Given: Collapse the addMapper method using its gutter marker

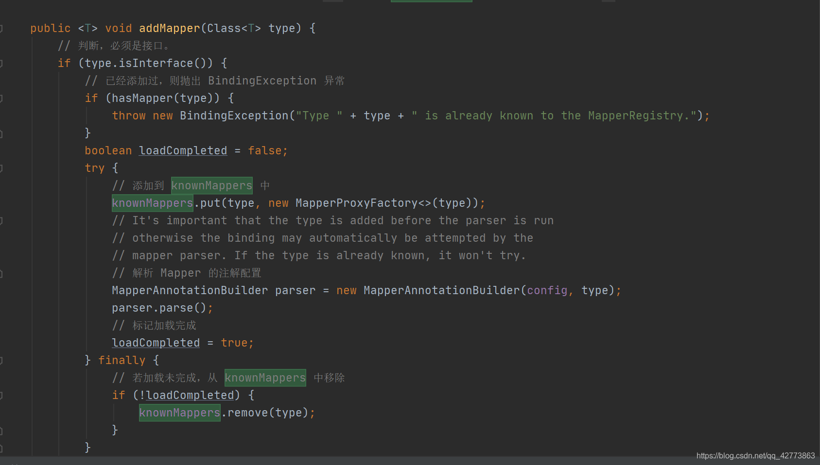Looking at the screenshot, I should [2, 28].
